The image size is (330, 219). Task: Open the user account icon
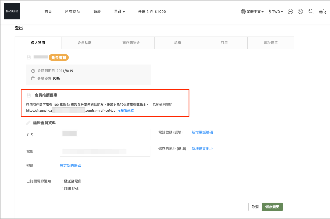tap(300, 12)
